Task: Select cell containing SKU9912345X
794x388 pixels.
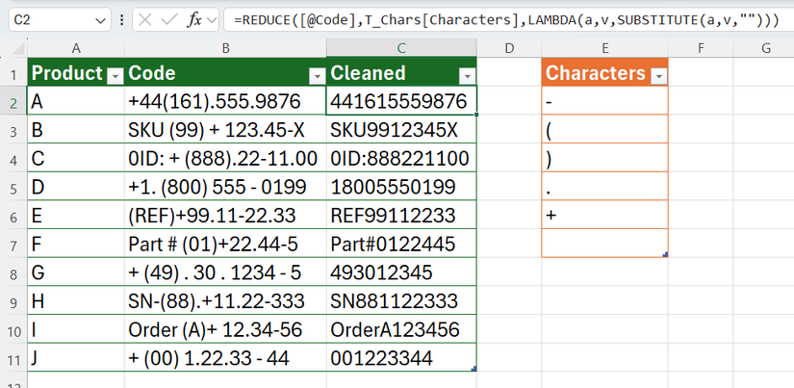Action: click(x=401, y=130)
